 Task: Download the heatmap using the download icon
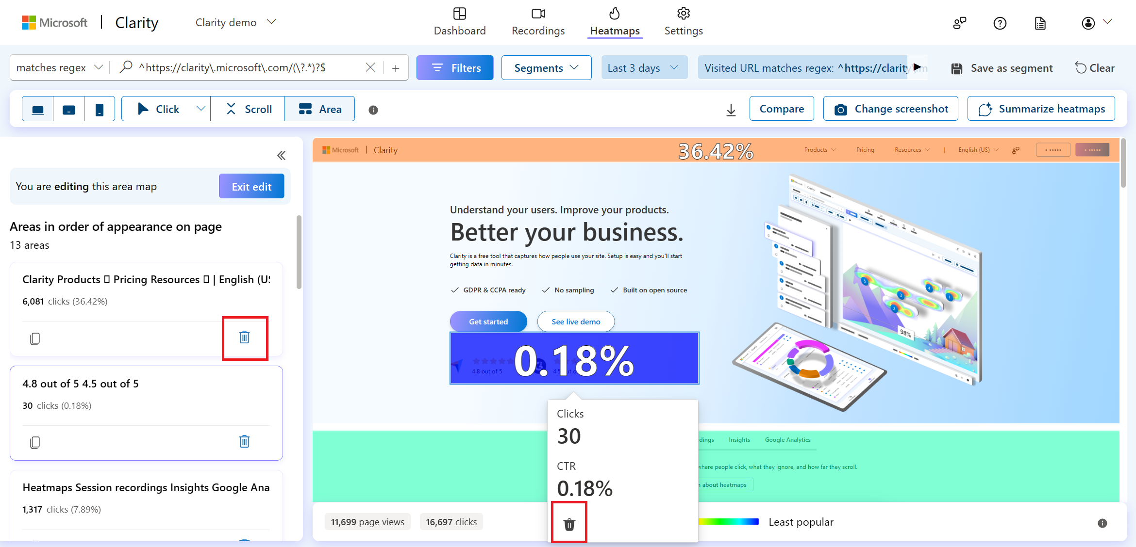pyautogui.click(x=731, y=110)
